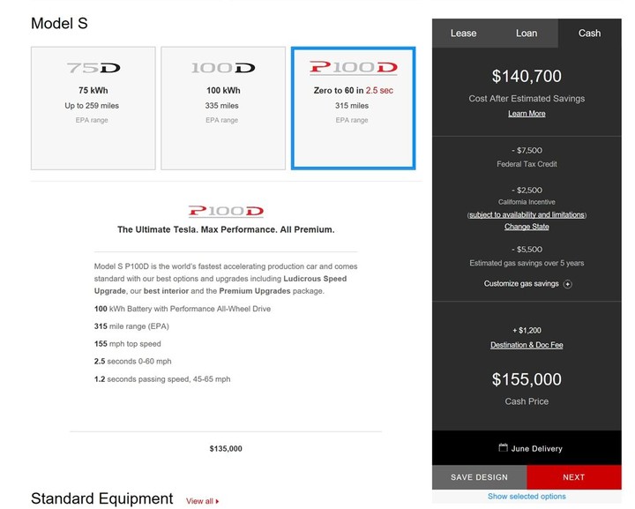Click the '+ $1,200' fee amount
The width and height of the screenshot is (635, 509).
pos(527,331)
